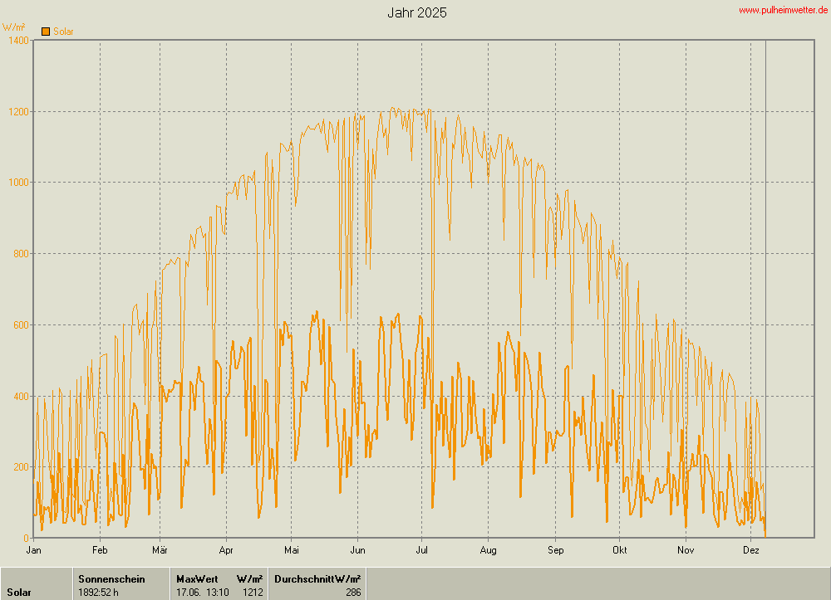Click the Dez month axis label
Image resolution: width=831 pixels, height=600 pixels.
[750, 549]
